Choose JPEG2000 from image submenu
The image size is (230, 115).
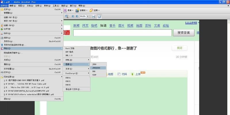coord(98,68)
